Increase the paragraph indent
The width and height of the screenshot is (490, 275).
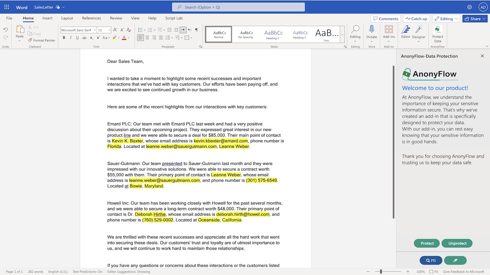click(x=177, y=30)
